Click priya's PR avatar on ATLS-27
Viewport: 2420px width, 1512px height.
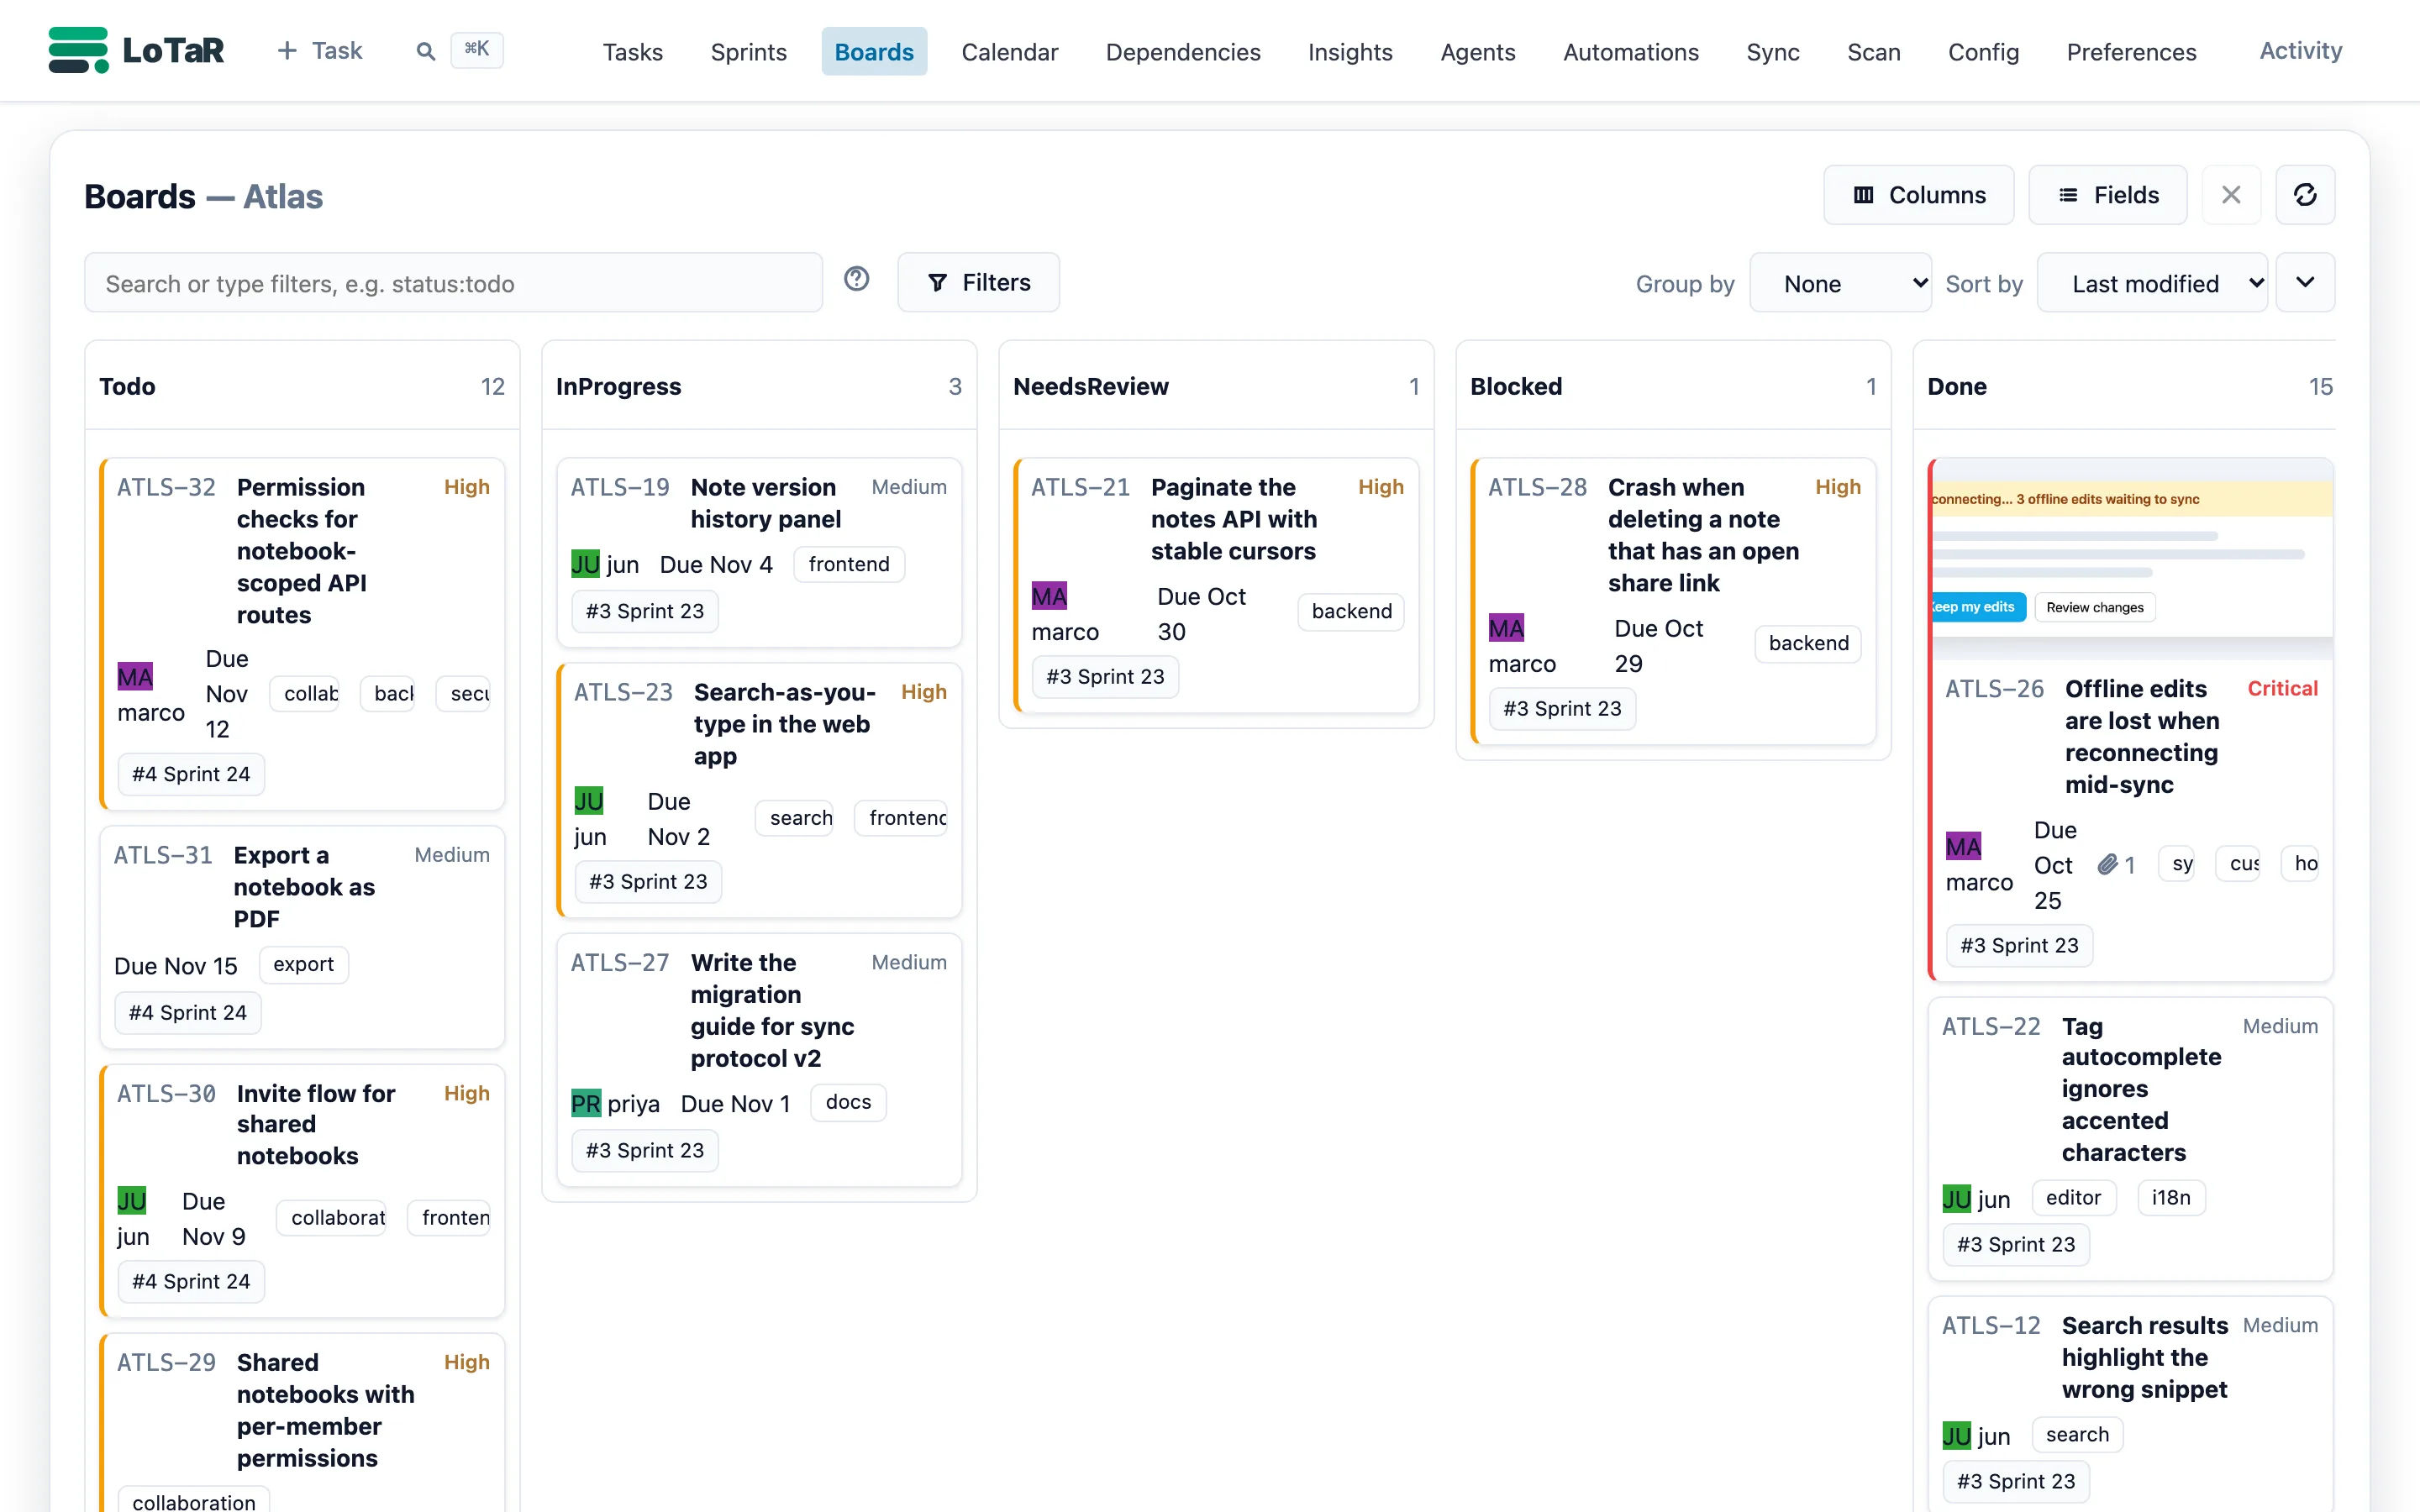586,1103
